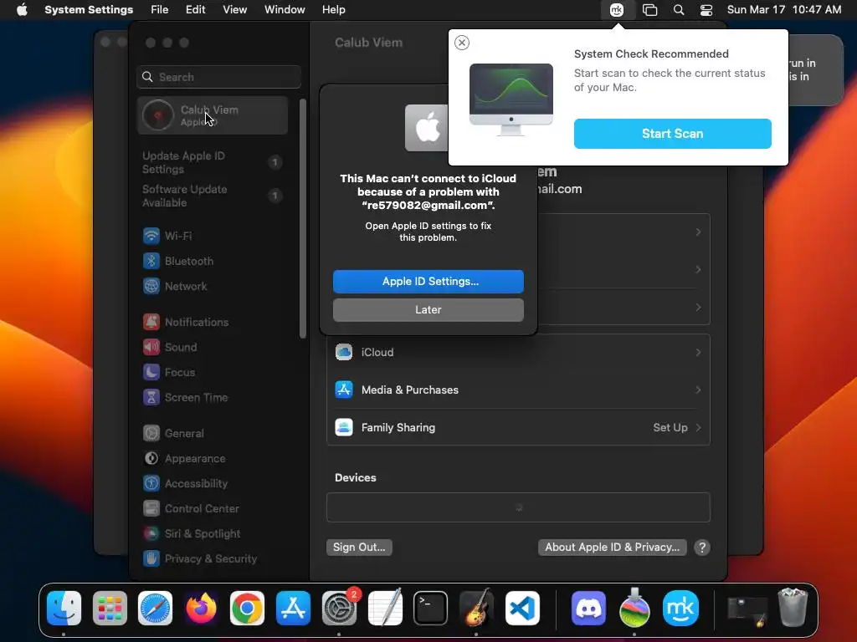Click the menu bar date and time
This screenshot has width=857, height=642.
click(783, 10)
